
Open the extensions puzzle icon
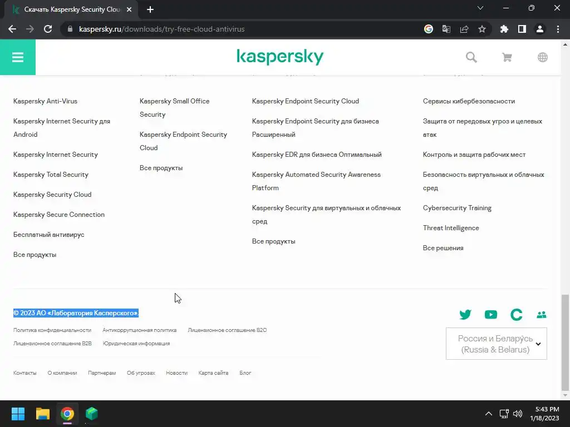point(504,29)
